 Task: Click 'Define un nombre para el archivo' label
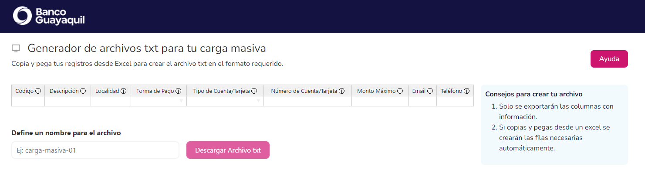(66, 133)
